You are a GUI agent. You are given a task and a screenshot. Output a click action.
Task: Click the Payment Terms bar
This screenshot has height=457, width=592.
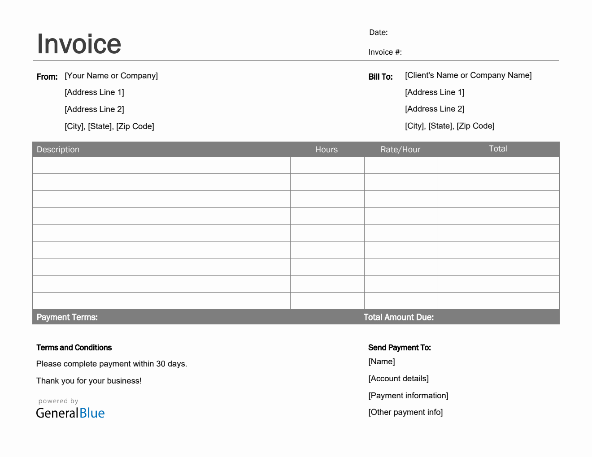tap(67, 317)
